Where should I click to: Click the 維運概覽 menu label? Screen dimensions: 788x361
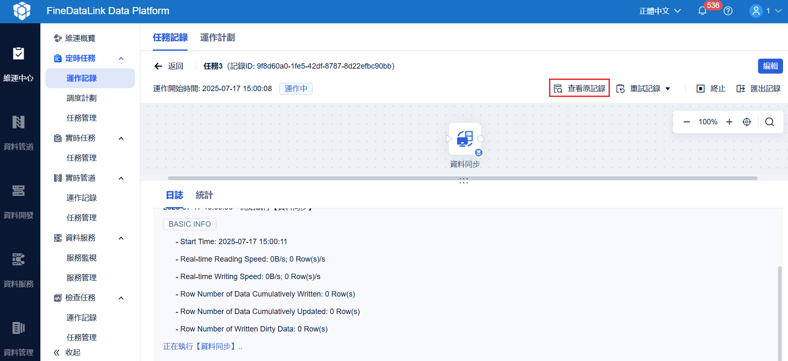[x=80, y=38]
